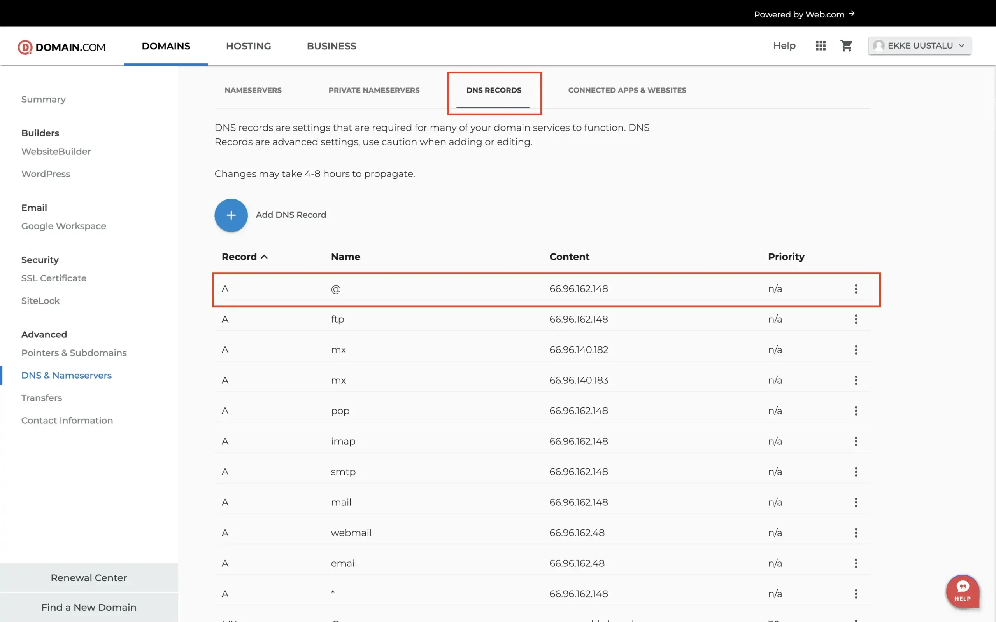This screenshot has width=996, height=622.
Task: Click the arrow next to Powered by Web.com
Action: pos(851,14)
